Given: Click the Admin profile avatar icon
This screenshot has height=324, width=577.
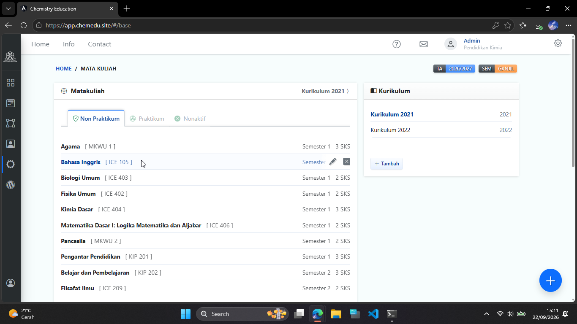Looking at the screenshot, I should click(x=451, y=44).
